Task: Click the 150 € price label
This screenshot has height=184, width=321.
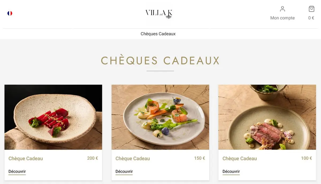Action: click(200, 158)
